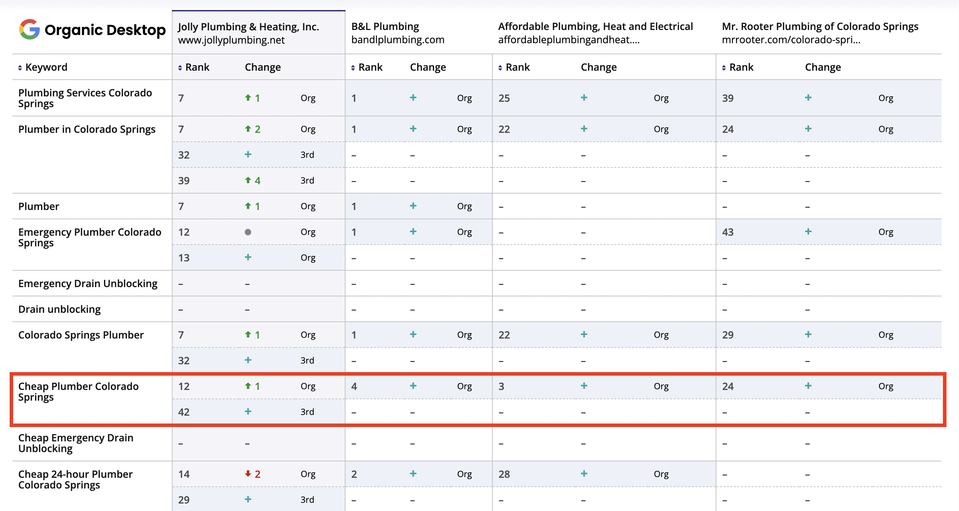This screenshot has width=959, height=511.
Task: Click plus icon in Mr. Rooter rank 43 row
Action: [808, 231]
